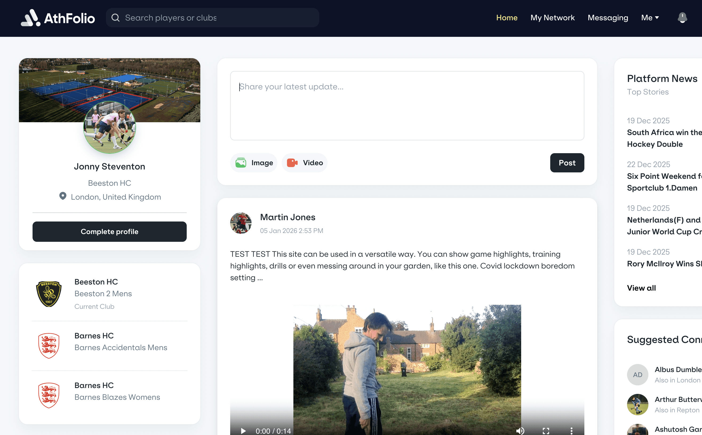Click the Home nav item

click(x=506, y=18)
